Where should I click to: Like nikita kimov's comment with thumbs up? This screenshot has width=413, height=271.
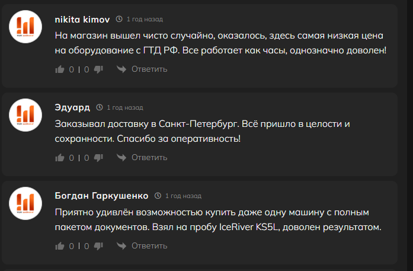59,69
